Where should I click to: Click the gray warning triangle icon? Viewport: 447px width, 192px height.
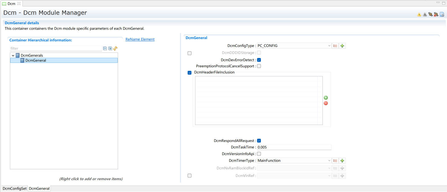tap(425, 15)
